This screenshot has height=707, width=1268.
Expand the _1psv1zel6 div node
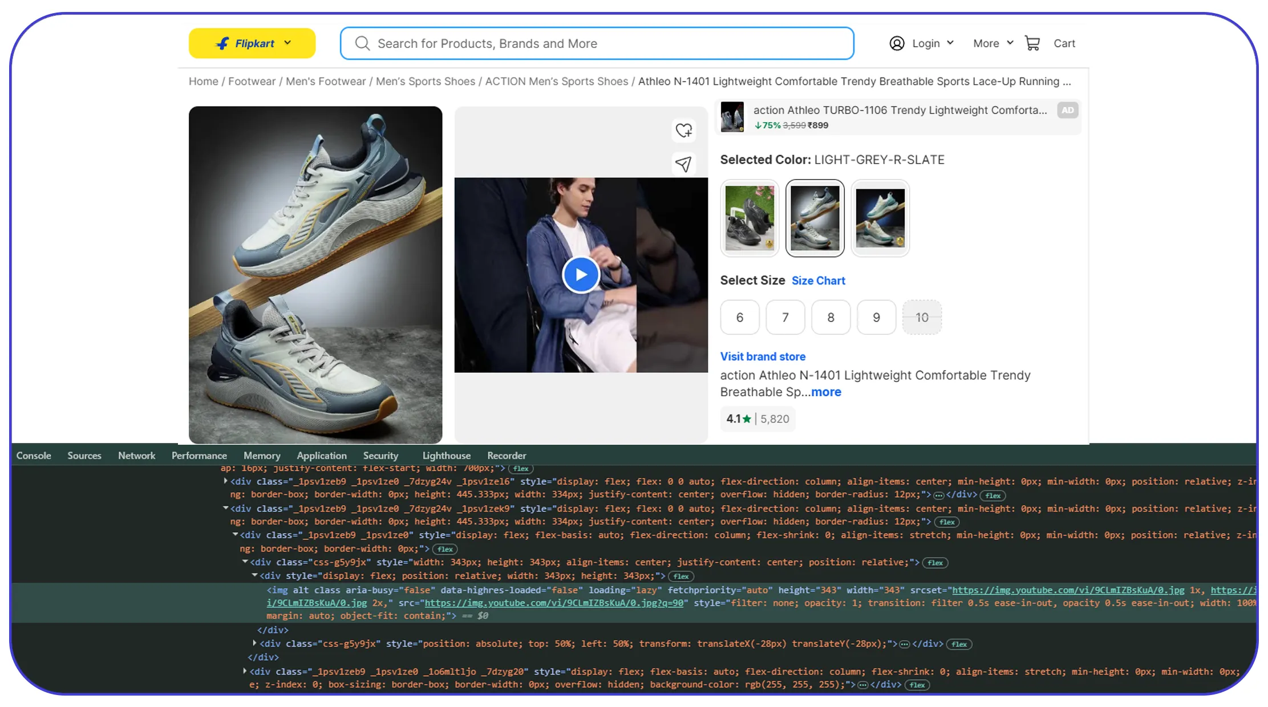pyautogui.click(x=226, y=481)
